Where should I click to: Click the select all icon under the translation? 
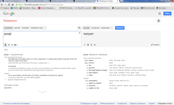click(88, 45)
